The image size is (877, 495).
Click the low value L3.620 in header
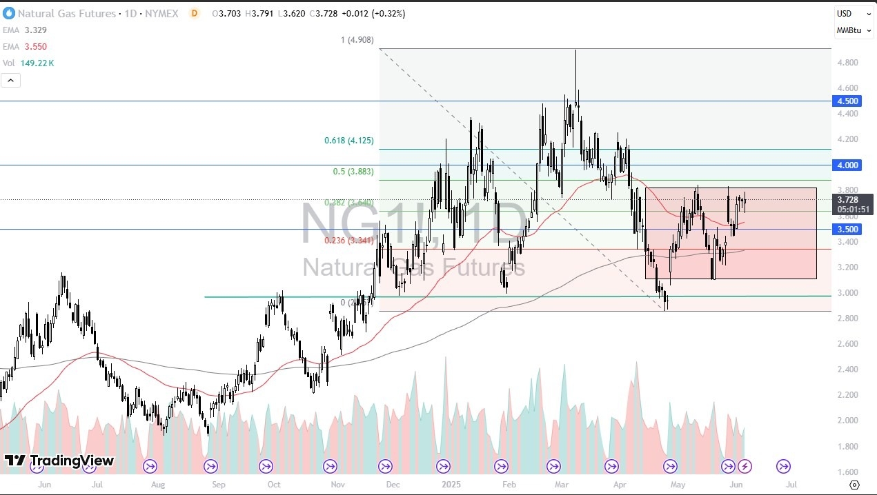point(291,14)
